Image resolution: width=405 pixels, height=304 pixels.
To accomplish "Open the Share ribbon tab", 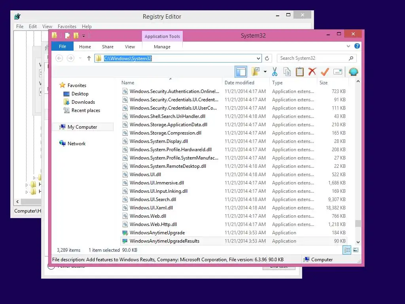I will [x=108, y=47].
